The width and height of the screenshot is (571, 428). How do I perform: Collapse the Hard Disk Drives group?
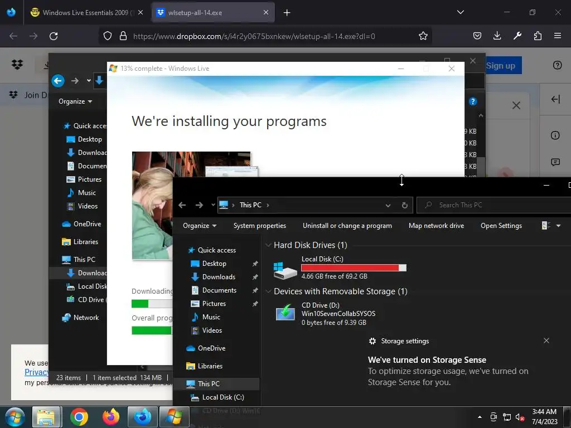click(268, 245)
